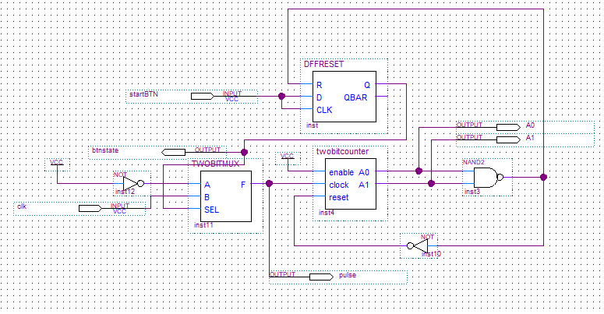604x314 pixels.
Task: Click the pulse output pin symbol
Action: point(320,277)
